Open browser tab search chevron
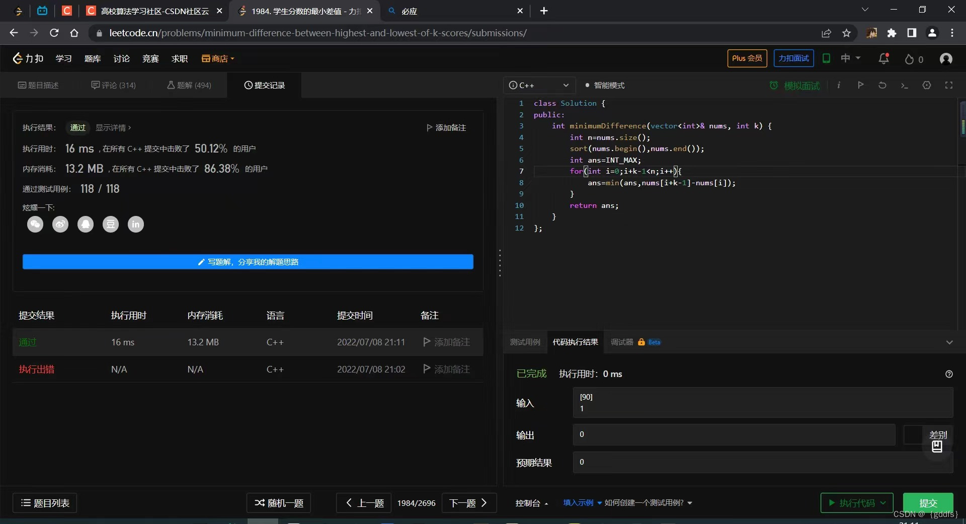 click(x=865, y=10)
